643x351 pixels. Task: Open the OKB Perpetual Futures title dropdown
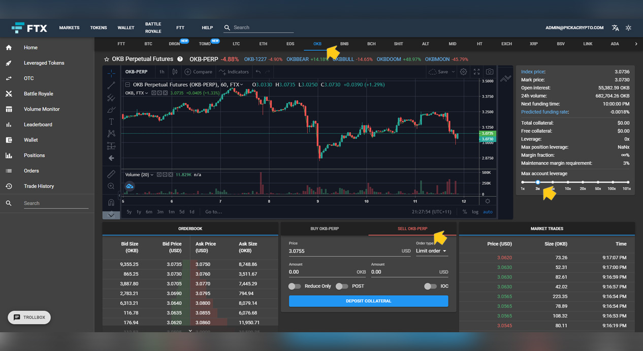241,85
